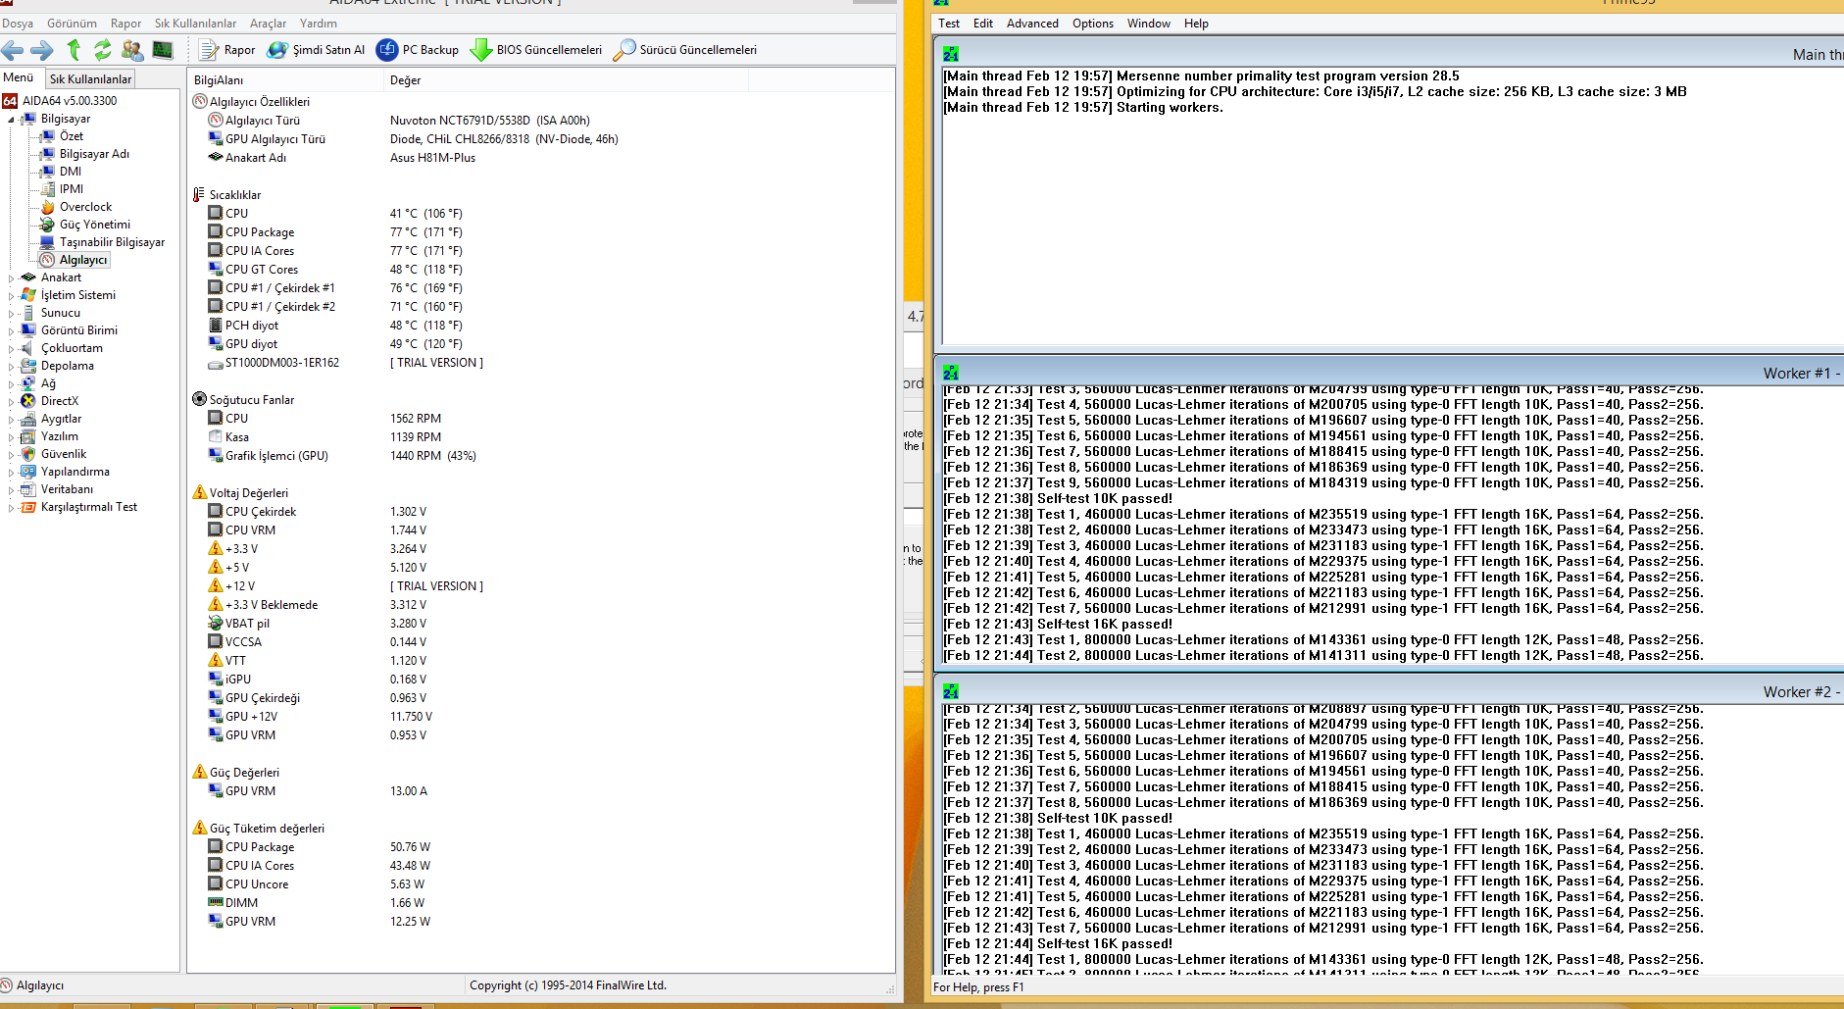Collapse the Bilgisayar tree node
This screenshot has height=1009, width=1844.
click(x=11, y=120)
